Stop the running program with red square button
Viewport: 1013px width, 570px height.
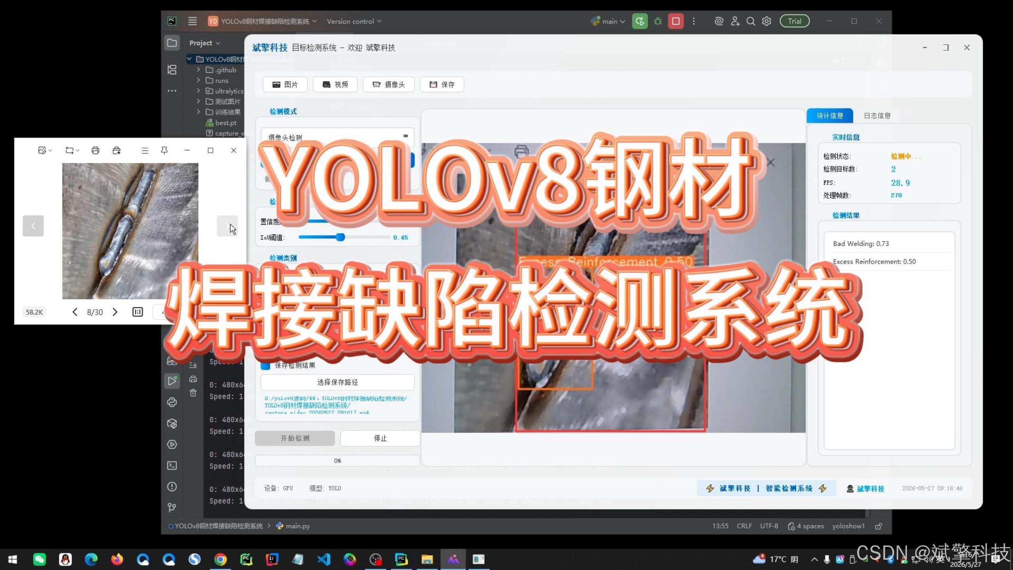pyautogui.click(x=676, y=21)
